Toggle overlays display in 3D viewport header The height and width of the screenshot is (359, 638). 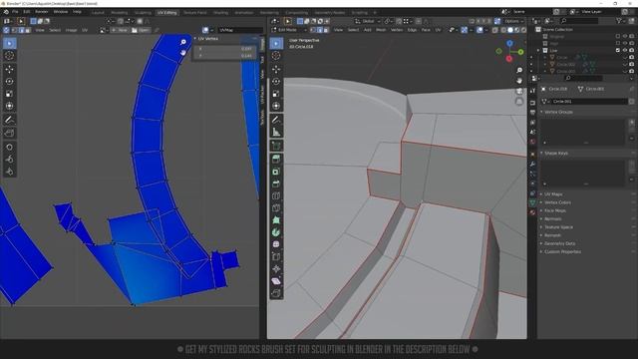click(480, 30)
